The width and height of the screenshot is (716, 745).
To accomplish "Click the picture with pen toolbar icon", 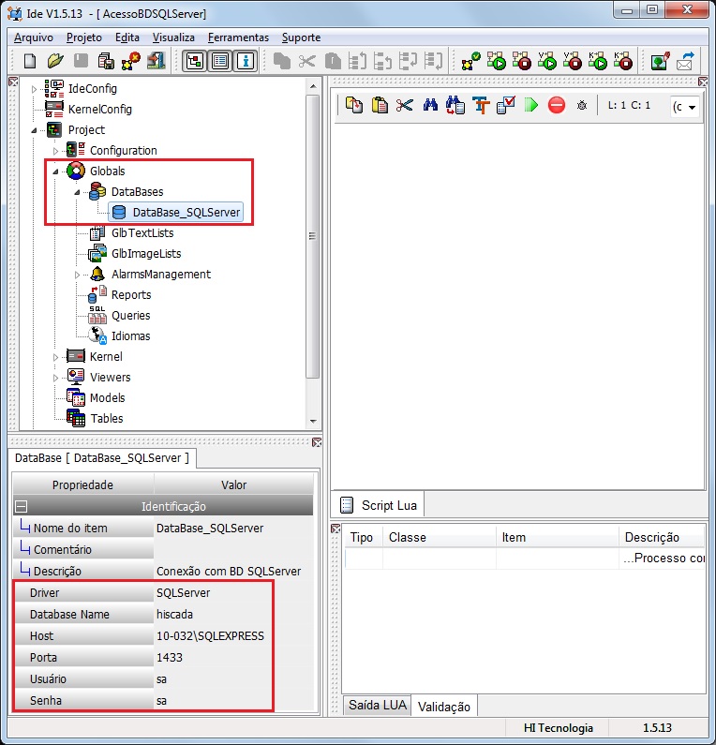I will tap(660, 61).
